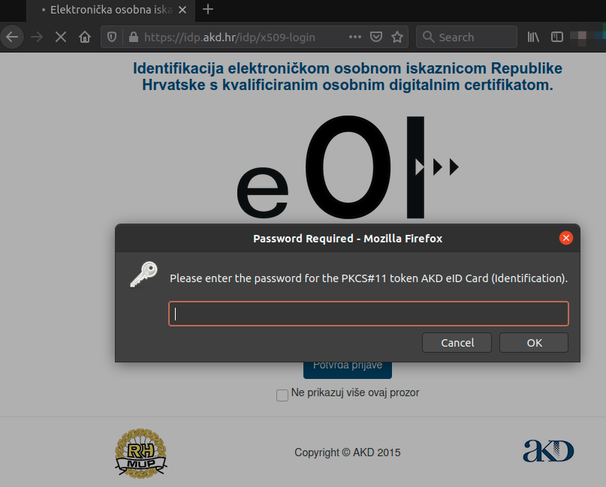Focus the browser Search box
This screenshot has width=606, height=487.
(x=466, y=37)
